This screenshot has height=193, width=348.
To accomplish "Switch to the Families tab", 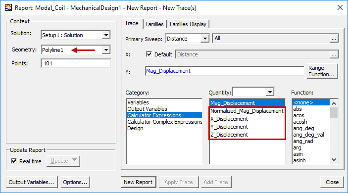I will (154, 24).
